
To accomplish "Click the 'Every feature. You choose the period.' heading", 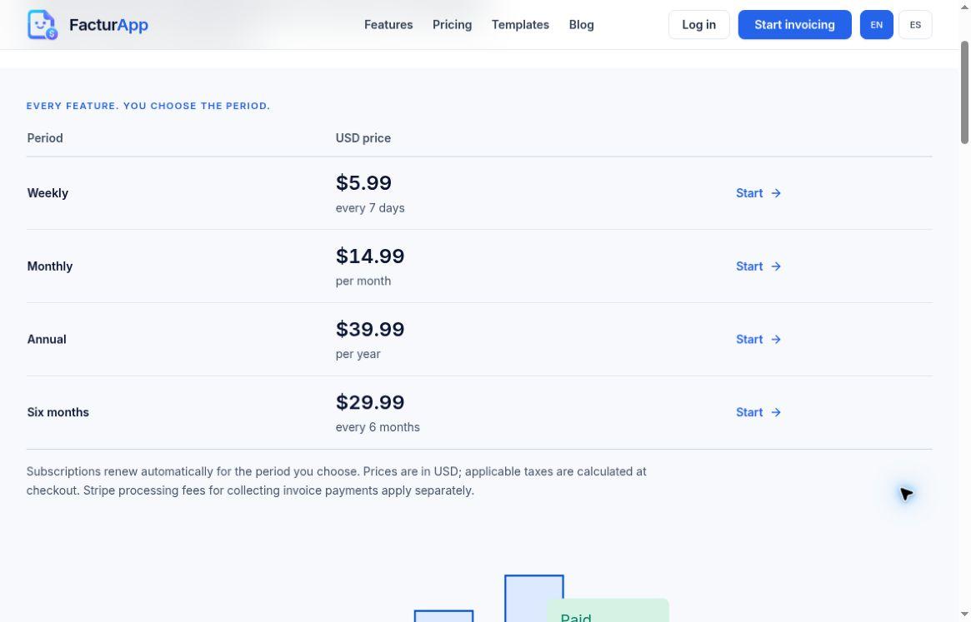I will pyautogui.click(x=148, y=106).
